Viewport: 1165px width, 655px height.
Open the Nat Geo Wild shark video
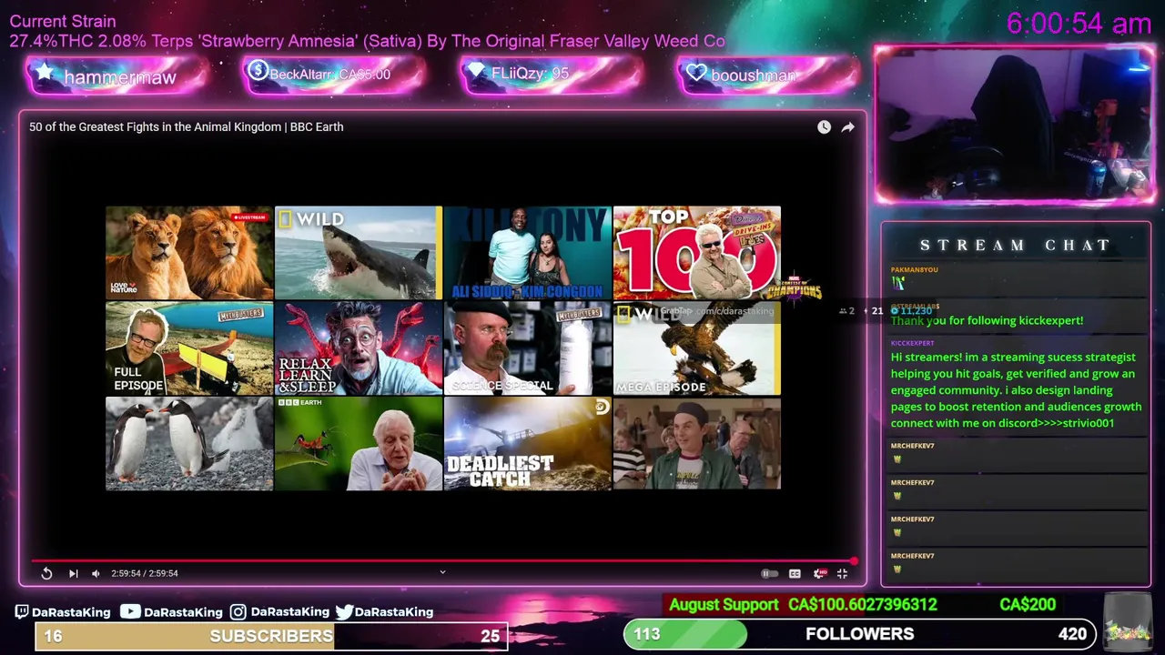click(359, 253)
